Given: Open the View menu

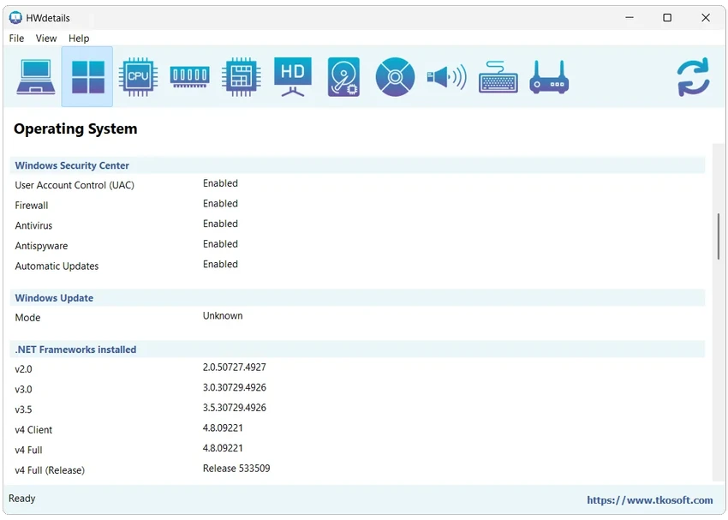Looking at the screenshot, I should click(46, 39).
